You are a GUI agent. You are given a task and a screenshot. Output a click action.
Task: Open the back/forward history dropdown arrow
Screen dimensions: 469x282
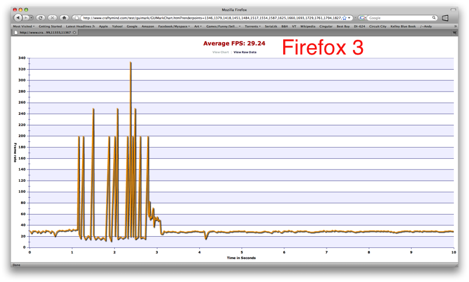tap(32, 18)
